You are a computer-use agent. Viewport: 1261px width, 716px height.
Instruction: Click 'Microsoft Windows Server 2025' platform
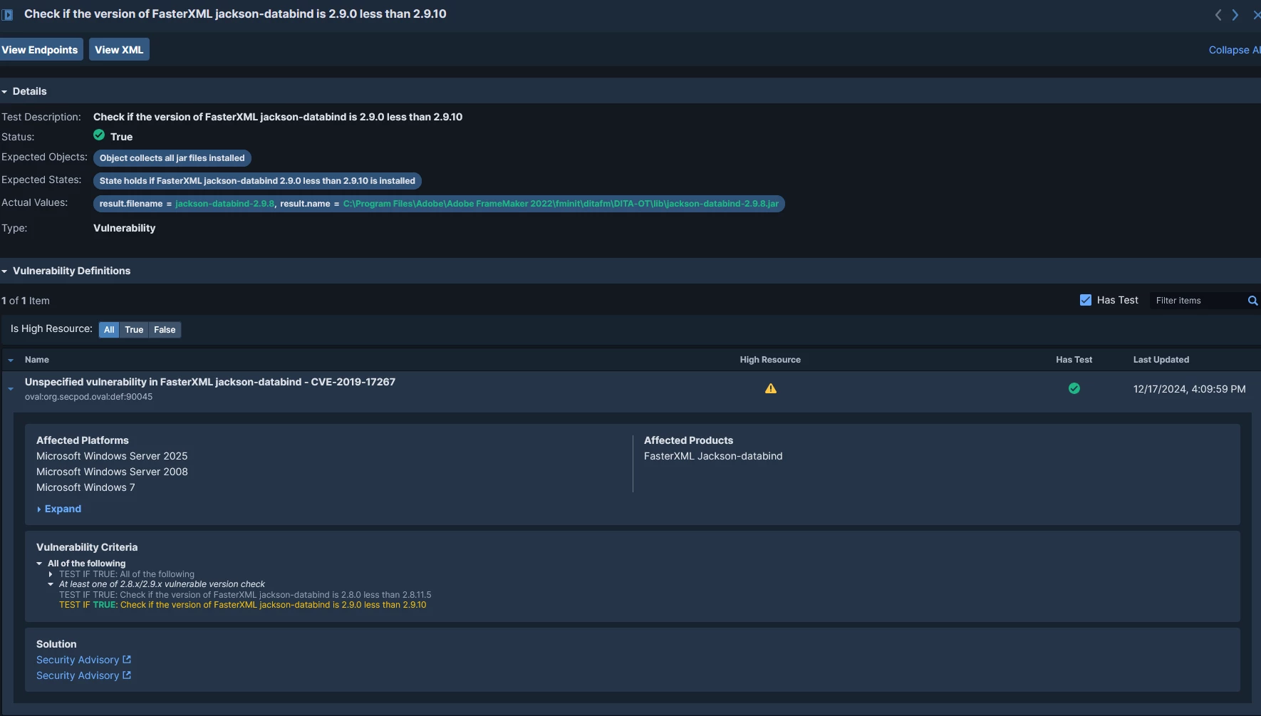(112, 456)
